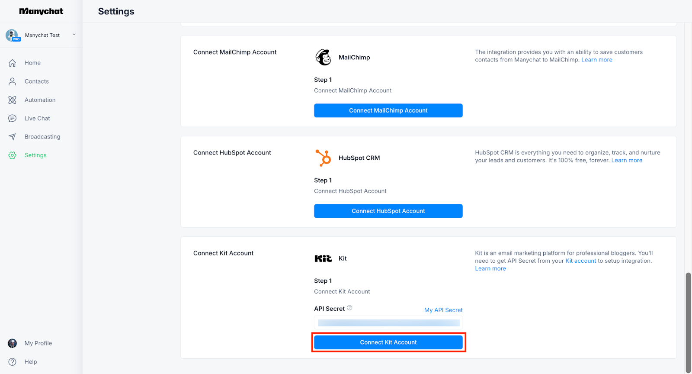This screenshot has width=692, height=374.
Task: Click the API Secret input field
Action: (x=388, y=322)
